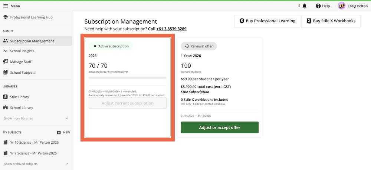Open Yr 10 Science - Mr Pelton 2025

click(36, 142)
